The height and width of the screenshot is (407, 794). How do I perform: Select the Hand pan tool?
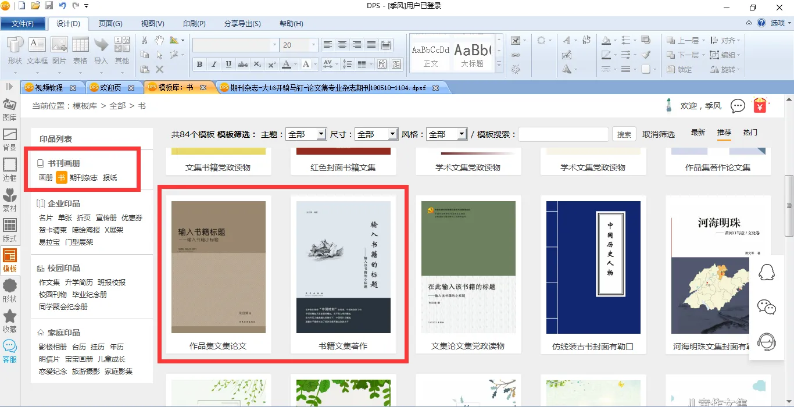[x=159, y=40]
